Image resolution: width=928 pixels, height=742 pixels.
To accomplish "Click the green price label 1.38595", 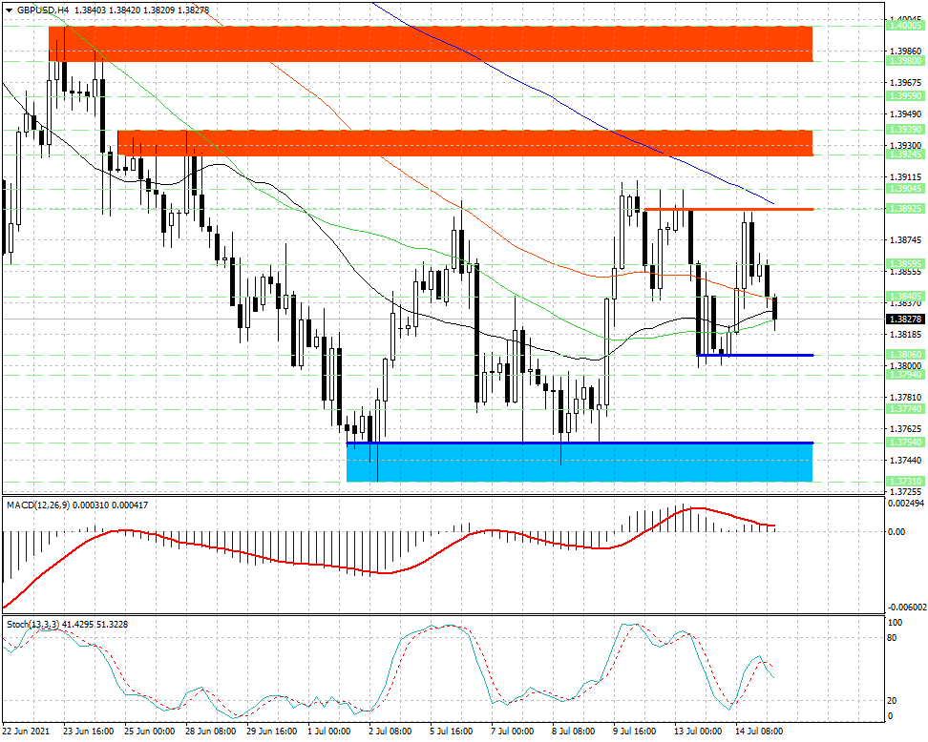I will [905, 263].
